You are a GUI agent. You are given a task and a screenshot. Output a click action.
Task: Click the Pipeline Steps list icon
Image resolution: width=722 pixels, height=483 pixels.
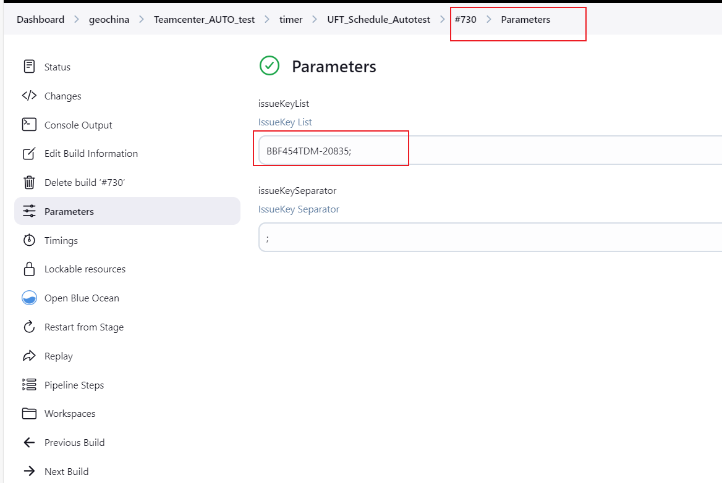pos(29,385)
